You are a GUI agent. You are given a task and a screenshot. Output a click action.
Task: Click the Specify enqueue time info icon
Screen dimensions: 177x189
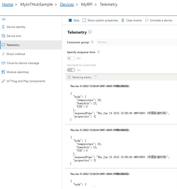[x=98, y=52]
